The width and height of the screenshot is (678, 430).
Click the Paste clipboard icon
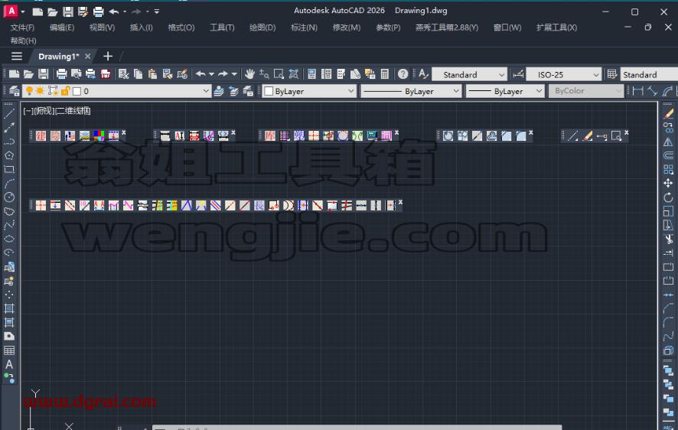coord(152,74)
